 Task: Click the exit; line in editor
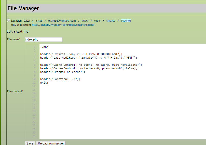coord(44,83)
